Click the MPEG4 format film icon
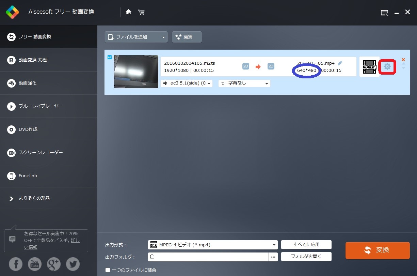The width and height of the screenshot is (417, 276). pos(369,67)
